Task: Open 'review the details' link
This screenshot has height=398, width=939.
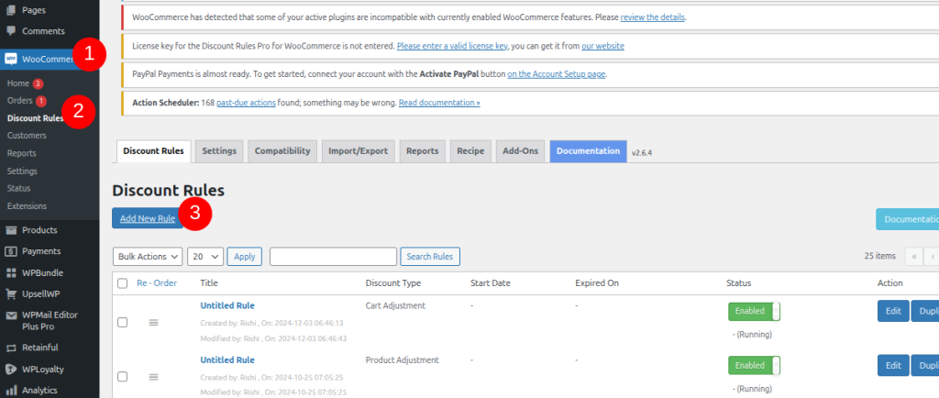Action: coord(653,17)
